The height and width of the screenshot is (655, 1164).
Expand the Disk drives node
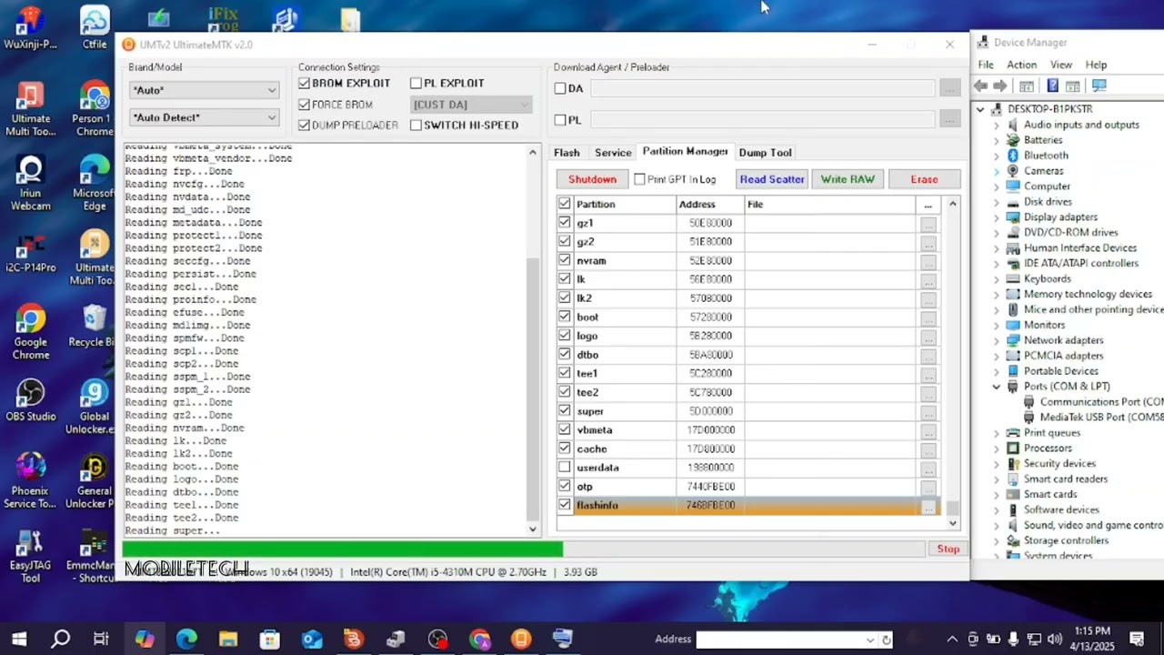pyautogui.click(x=996, y=202)
